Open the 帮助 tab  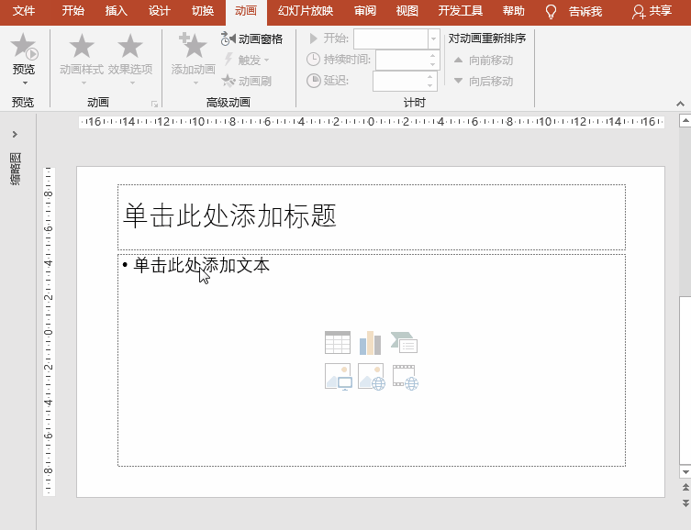click(x=513, y=11)
